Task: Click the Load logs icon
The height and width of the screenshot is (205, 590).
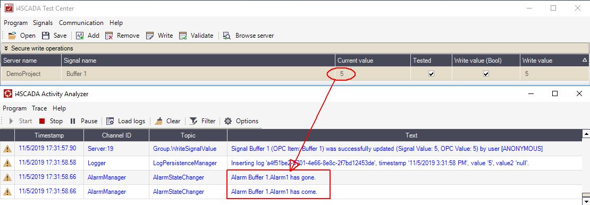Action: [x=110, y=121]
